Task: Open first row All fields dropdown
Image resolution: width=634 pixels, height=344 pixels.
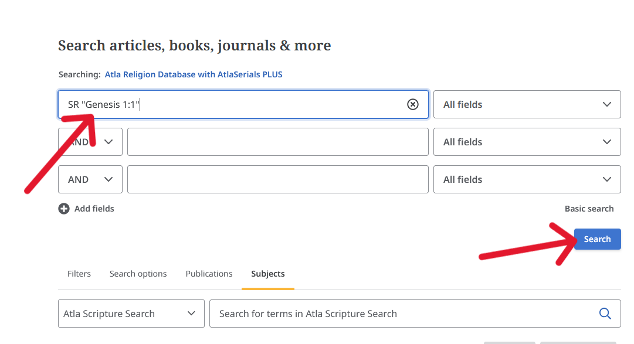Action: coord(527,104)
